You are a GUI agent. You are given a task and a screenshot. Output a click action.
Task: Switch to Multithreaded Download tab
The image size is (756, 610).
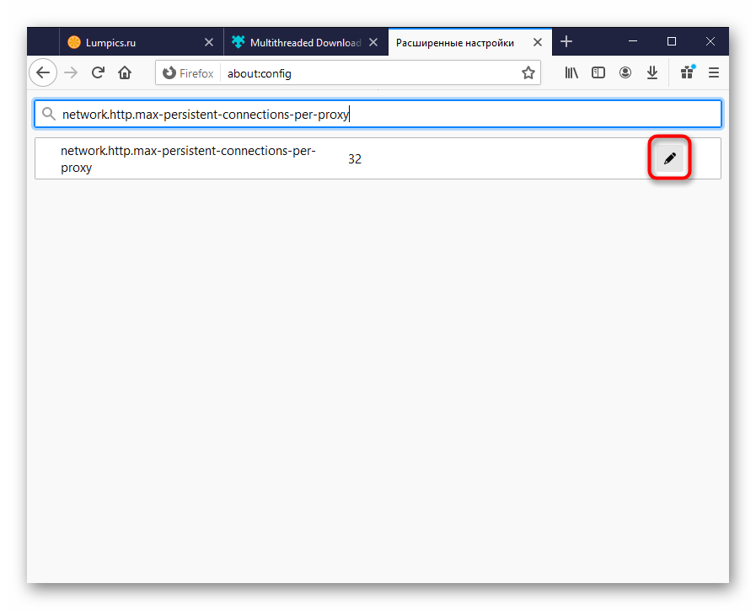[x=306, y=42]
